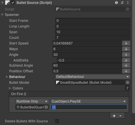
Task: Click the minus button under On Fire
Action: tap(120, 116)
